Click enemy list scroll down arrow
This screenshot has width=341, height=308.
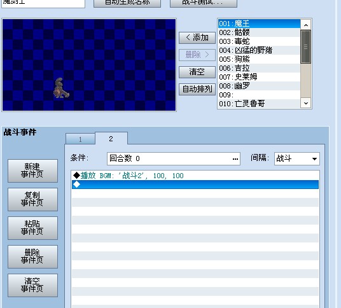306,103
